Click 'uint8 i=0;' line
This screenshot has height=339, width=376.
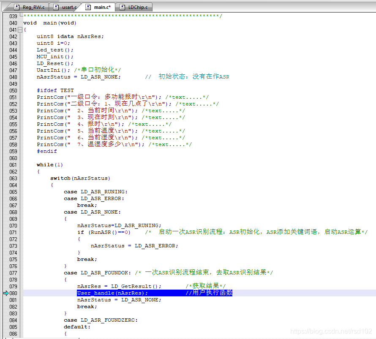[x=53, y=43]
